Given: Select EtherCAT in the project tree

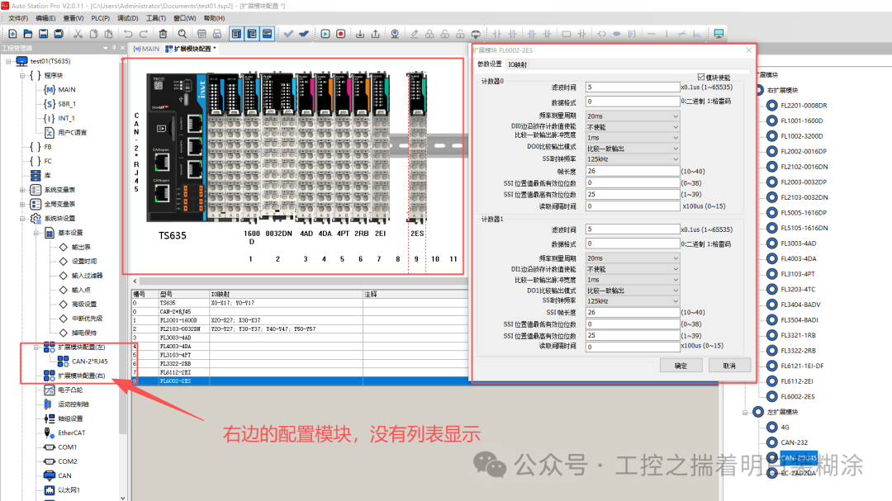Looking at the screenshot, I should [x=71, y=432].
